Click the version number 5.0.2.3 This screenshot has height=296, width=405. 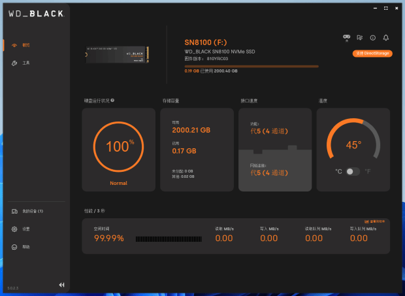tap(13, 288)
